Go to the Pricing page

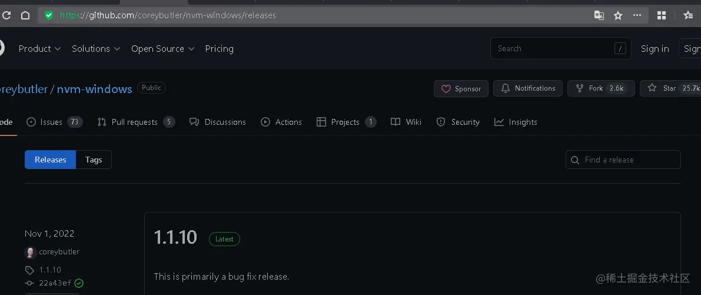tap(219, 49)
